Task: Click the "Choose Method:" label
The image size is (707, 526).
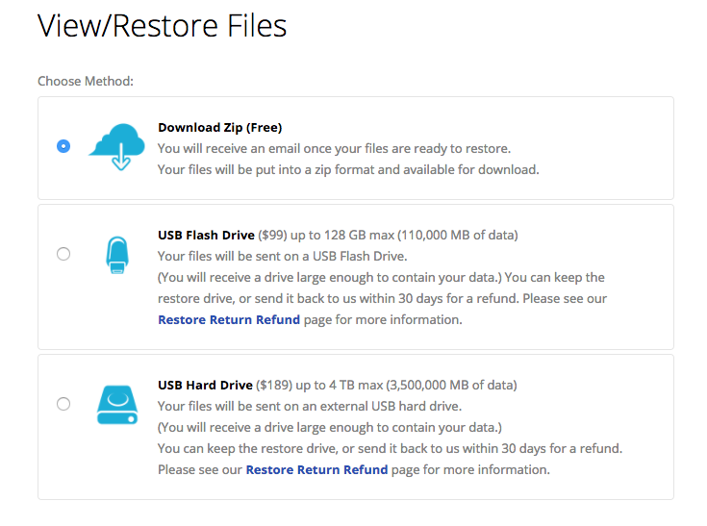Action: [86, 81]
